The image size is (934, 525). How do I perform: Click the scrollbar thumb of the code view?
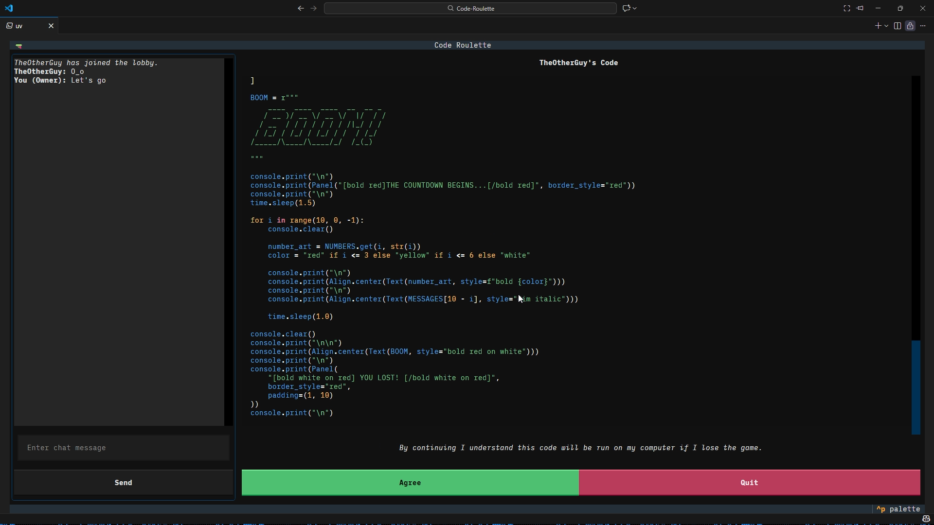coord(916,387)
